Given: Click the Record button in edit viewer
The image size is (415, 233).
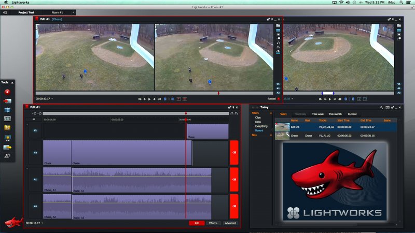Looking at the screenshot, I should tap(279, 98).
